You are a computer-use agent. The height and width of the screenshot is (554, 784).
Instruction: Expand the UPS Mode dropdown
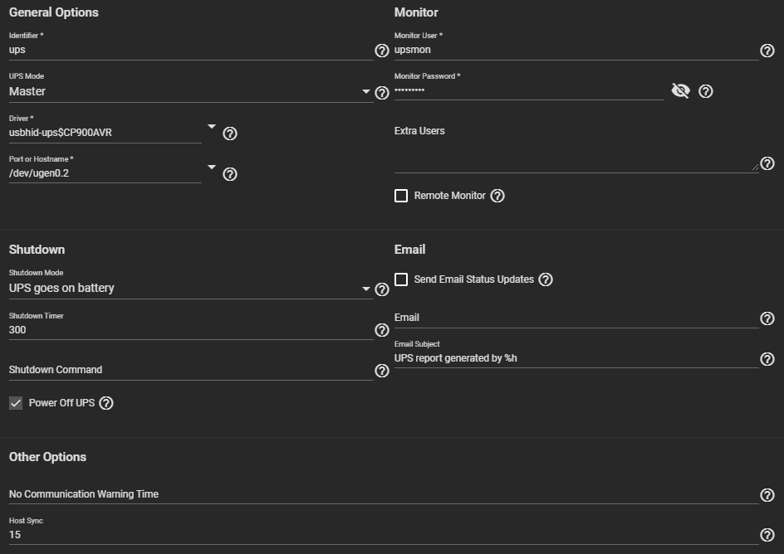coord(366,91)
